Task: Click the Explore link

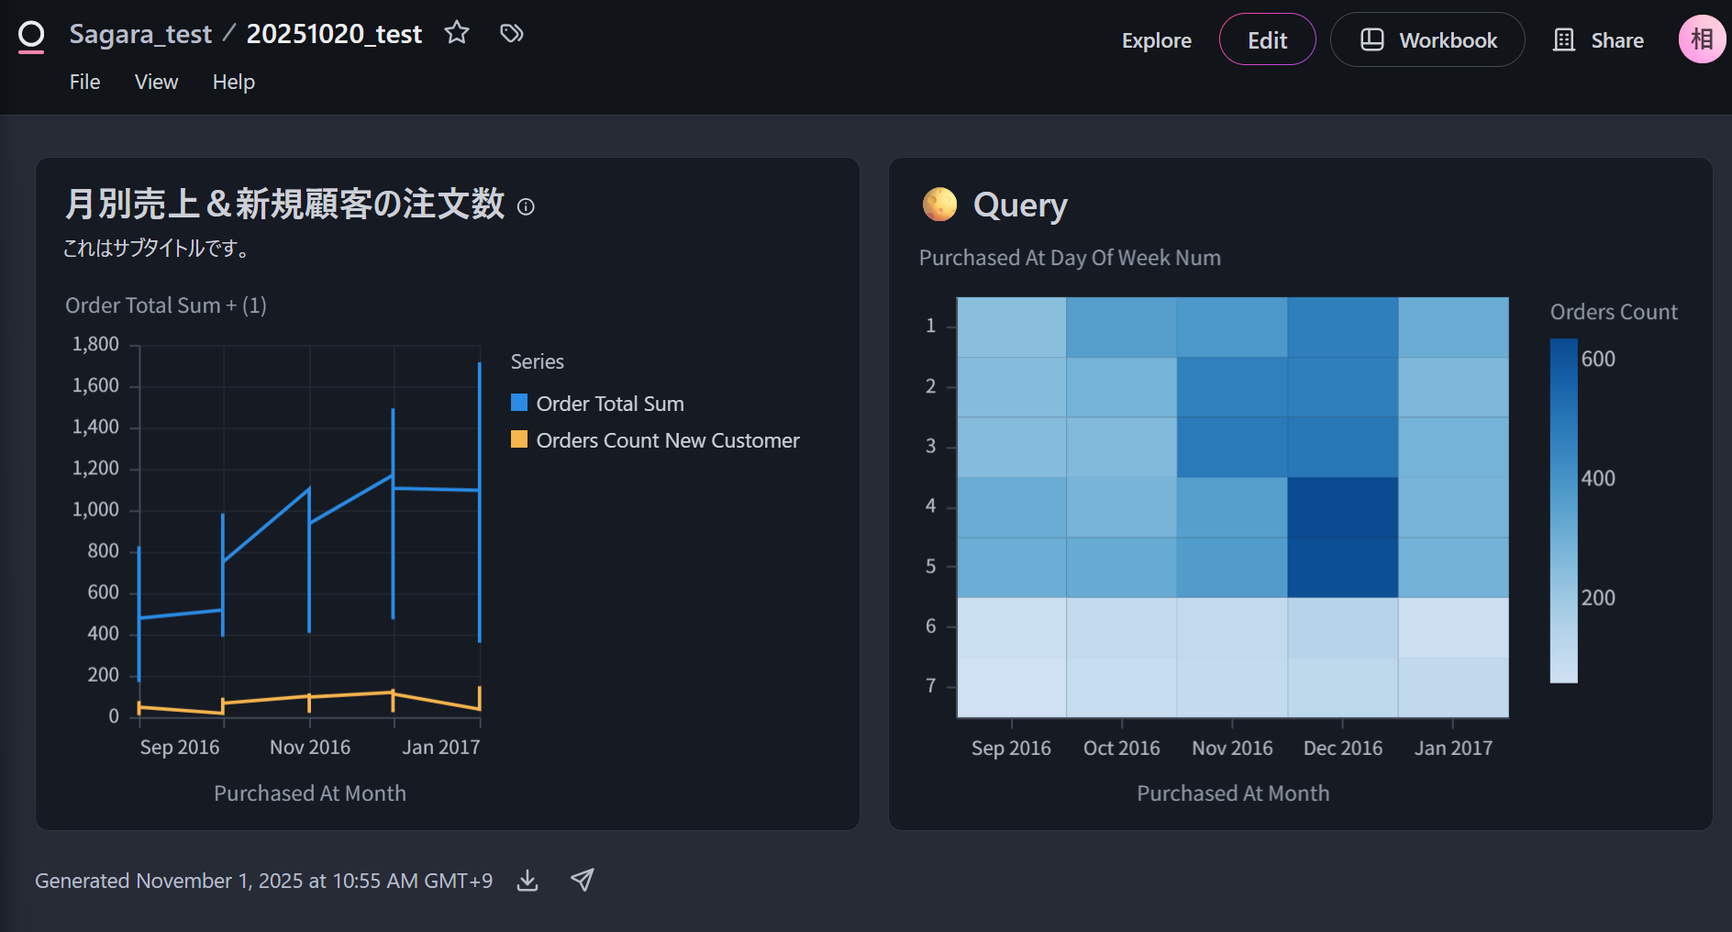Action: click(x=1156, y=40)
